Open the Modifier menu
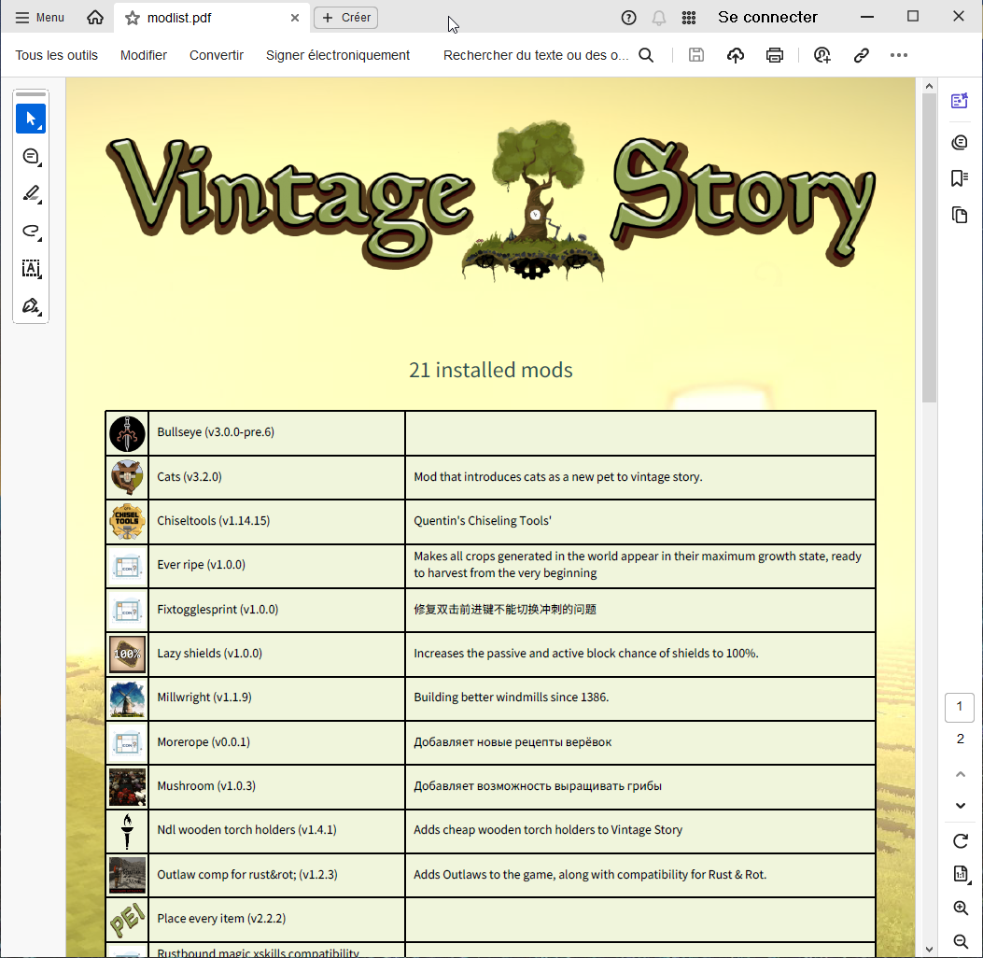 144,55
